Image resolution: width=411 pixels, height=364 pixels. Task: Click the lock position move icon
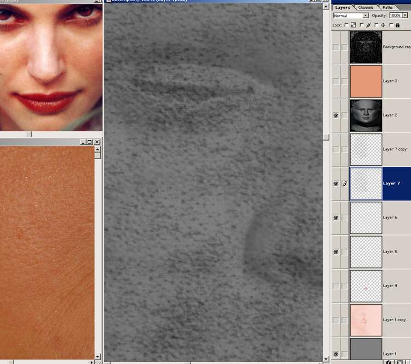pos(383,25)
